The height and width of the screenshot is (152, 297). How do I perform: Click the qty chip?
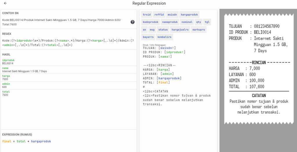click(198, 22)
